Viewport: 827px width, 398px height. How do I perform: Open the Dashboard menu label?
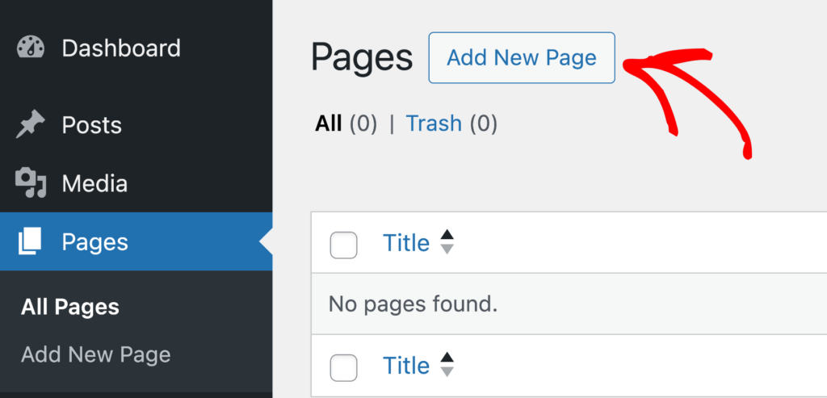(x=121, y=48)
